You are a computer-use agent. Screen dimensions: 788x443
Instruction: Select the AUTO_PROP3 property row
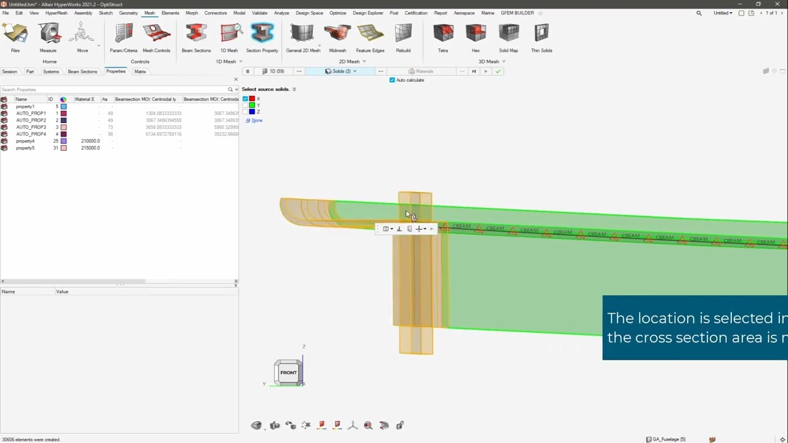pyautogui.click(x=119, y=127)
